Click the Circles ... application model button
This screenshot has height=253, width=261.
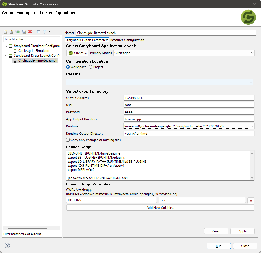point(78,53)
